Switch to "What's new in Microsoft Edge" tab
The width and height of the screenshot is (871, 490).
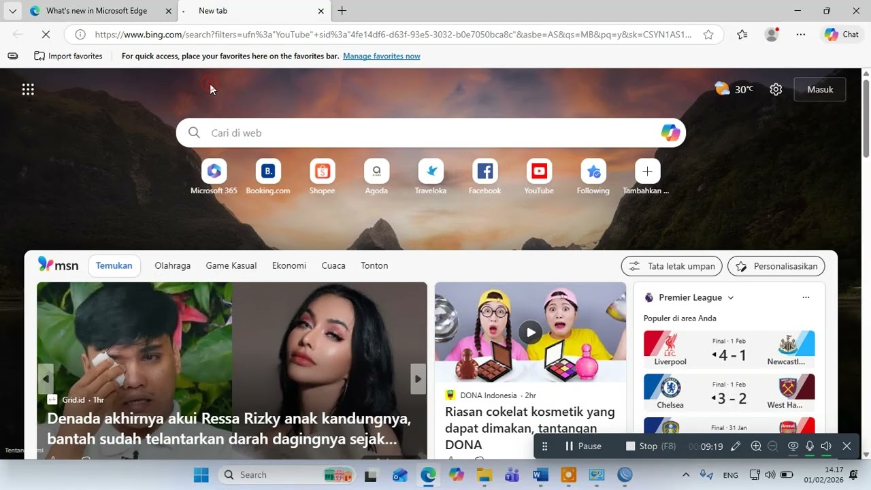pos(97,11)
